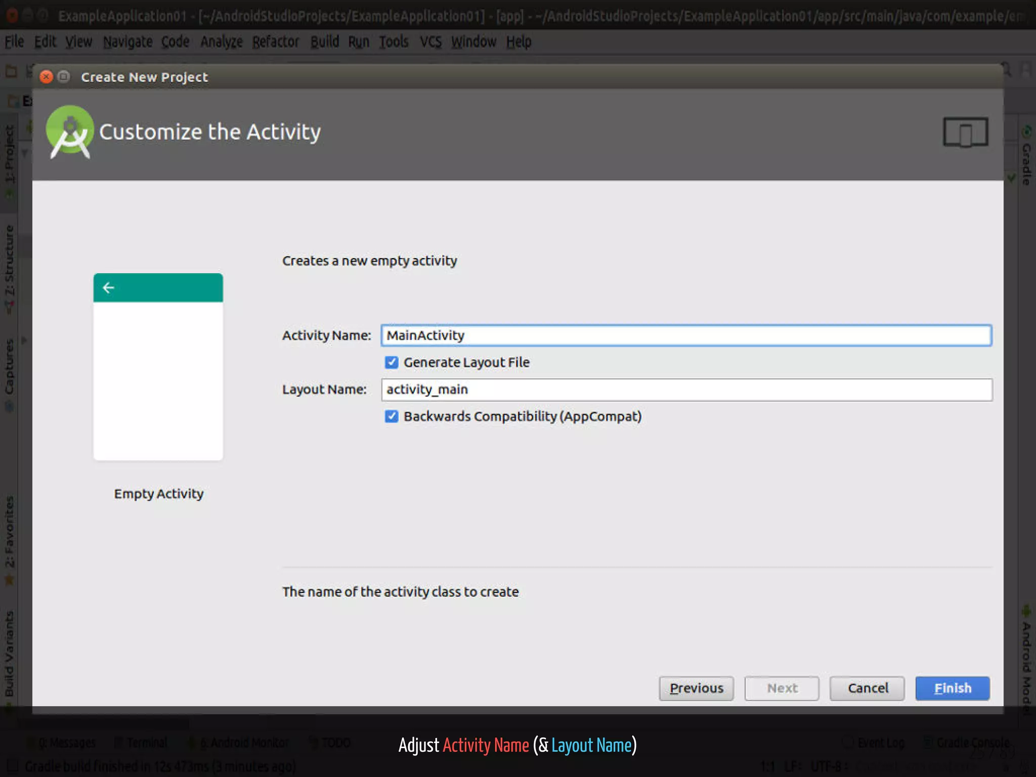Viewport: 1036px width, 777px height.
Task: Uncheck Generate Layout File checkbox
Action: point(392,362)
